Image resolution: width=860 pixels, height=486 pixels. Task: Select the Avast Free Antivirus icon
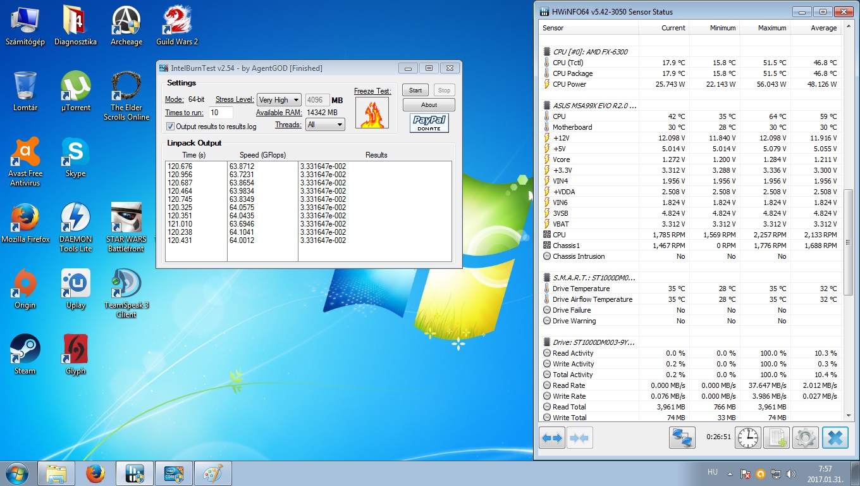click(25, 161)
